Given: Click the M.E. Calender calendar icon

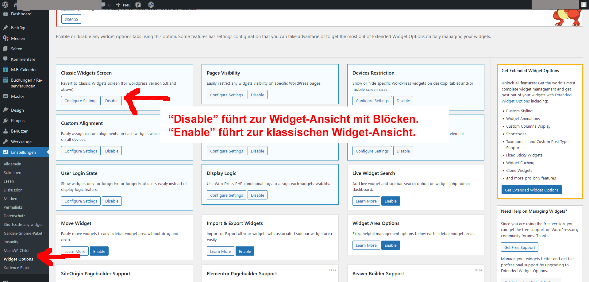Looking at the screenshot, I should tap(6, 70).
